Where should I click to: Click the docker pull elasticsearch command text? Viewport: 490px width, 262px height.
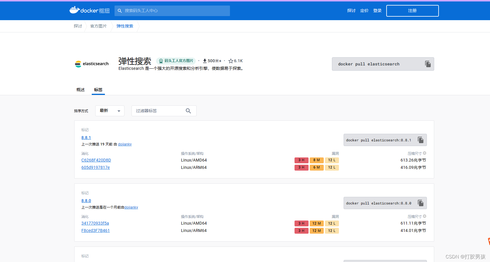tap(369, 64)
